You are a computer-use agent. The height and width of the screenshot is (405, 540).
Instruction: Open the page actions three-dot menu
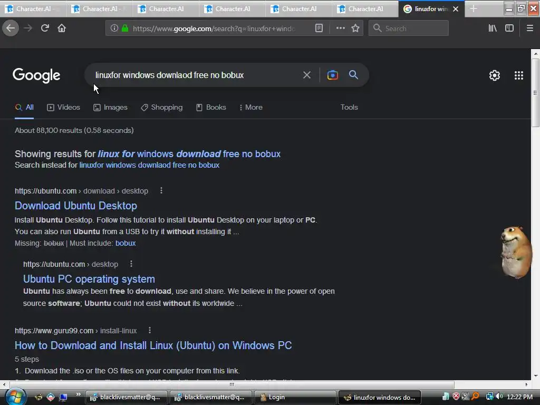coord(340,28)
